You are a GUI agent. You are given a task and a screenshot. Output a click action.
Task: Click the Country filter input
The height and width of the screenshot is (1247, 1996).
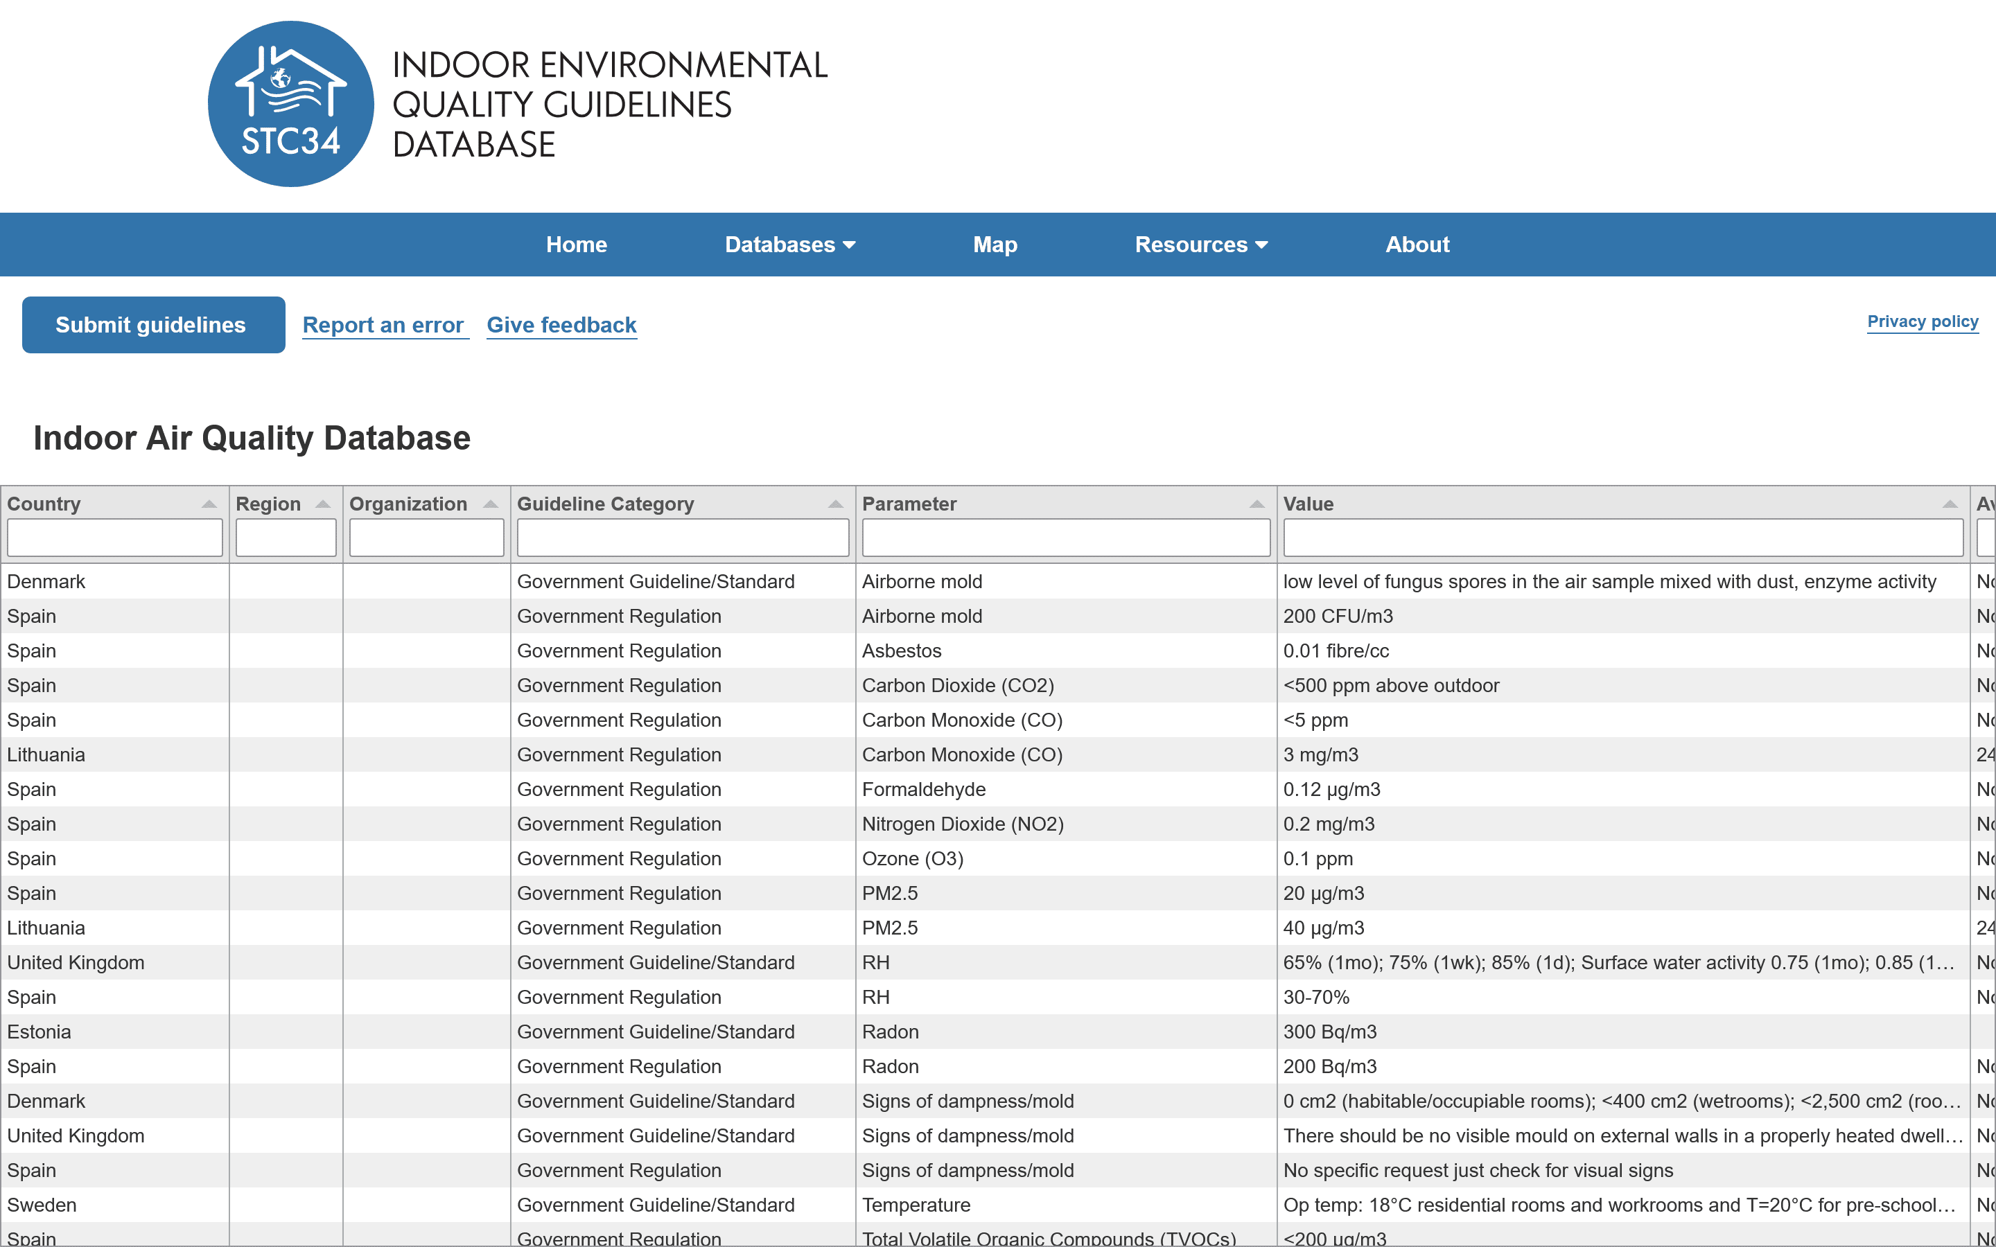tap(114, 538)
